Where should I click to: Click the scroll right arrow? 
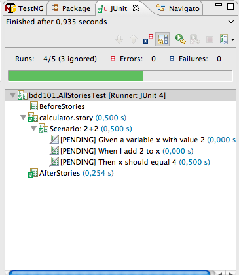click(x=231, y=273)
